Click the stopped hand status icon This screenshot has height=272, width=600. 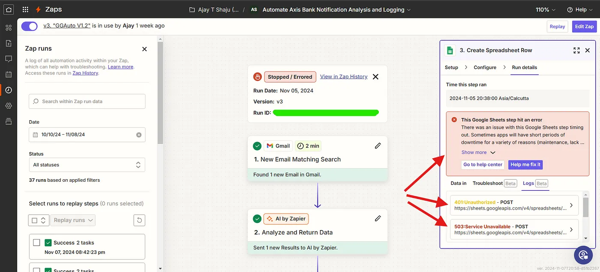coord(258,77)
